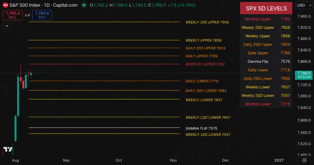Viewport: 314px width, 165px height.
Task: Click the 7,960.0 price axis label
Action: coord(304,16)
